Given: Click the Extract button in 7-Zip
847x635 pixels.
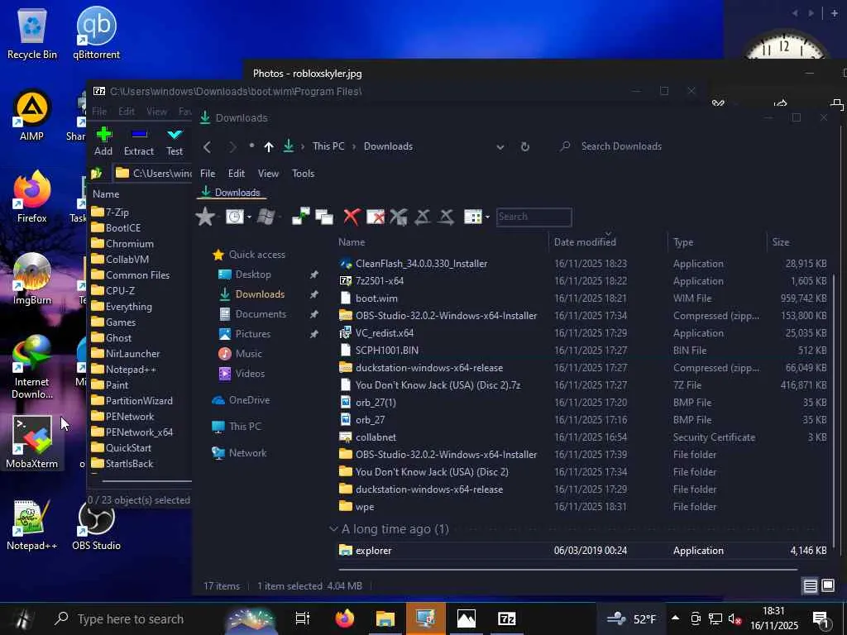Looking at the screenshot, I should click(x=139, y=141).
